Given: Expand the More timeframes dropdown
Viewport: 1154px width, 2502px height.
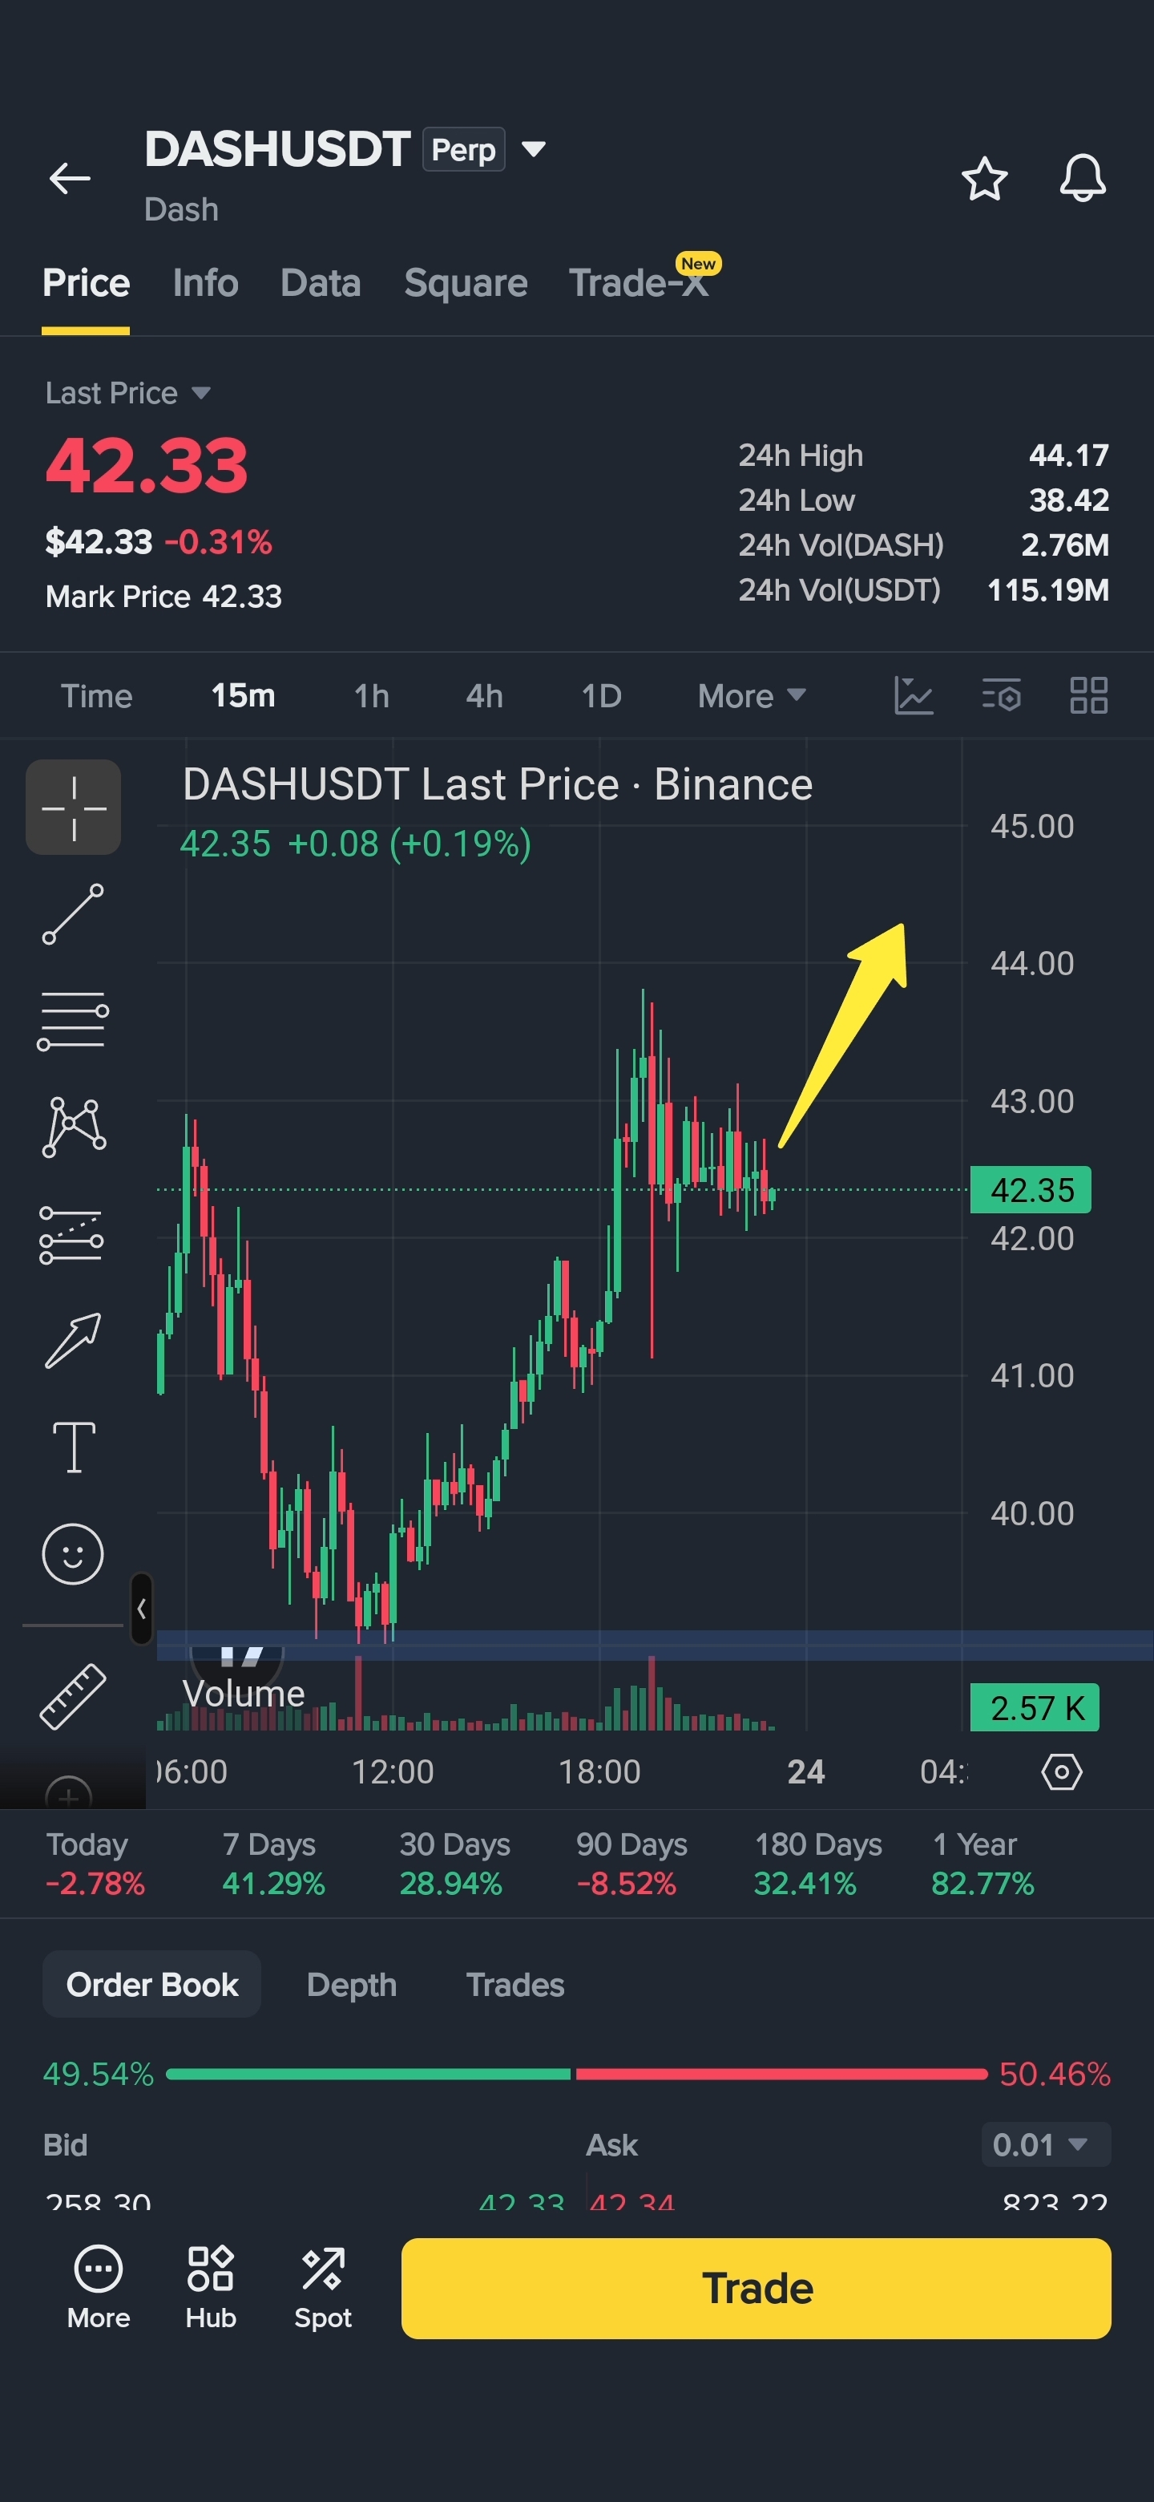Looking at the screenshot, I should [x=753, y=695].
